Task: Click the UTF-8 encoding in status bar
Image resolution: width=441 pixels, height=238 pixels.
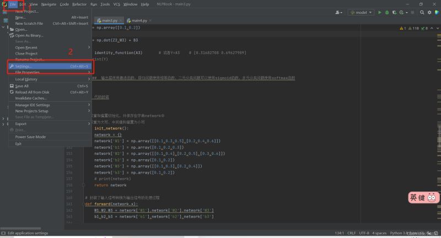Action: 364,233
